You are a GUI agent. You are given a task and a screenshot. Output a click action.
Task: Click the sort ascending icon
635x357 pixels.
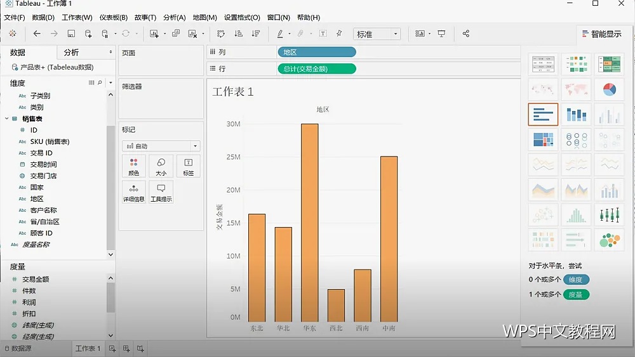point(239,34)
